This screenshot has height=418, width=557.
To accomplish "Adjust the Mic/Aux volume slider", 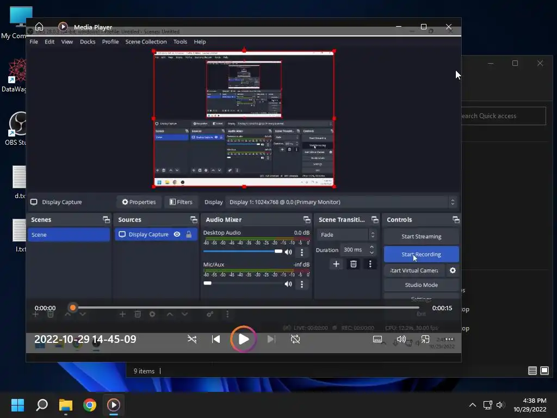I will point(243,283).
